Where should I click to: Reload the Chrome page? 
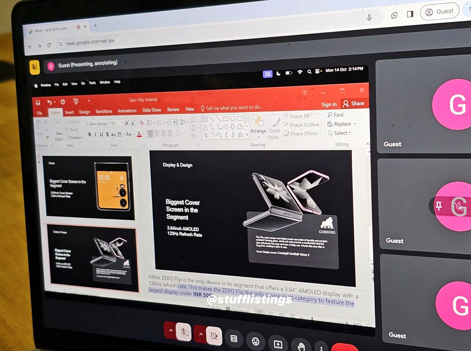pyautogui.click(x=49, y=46)
